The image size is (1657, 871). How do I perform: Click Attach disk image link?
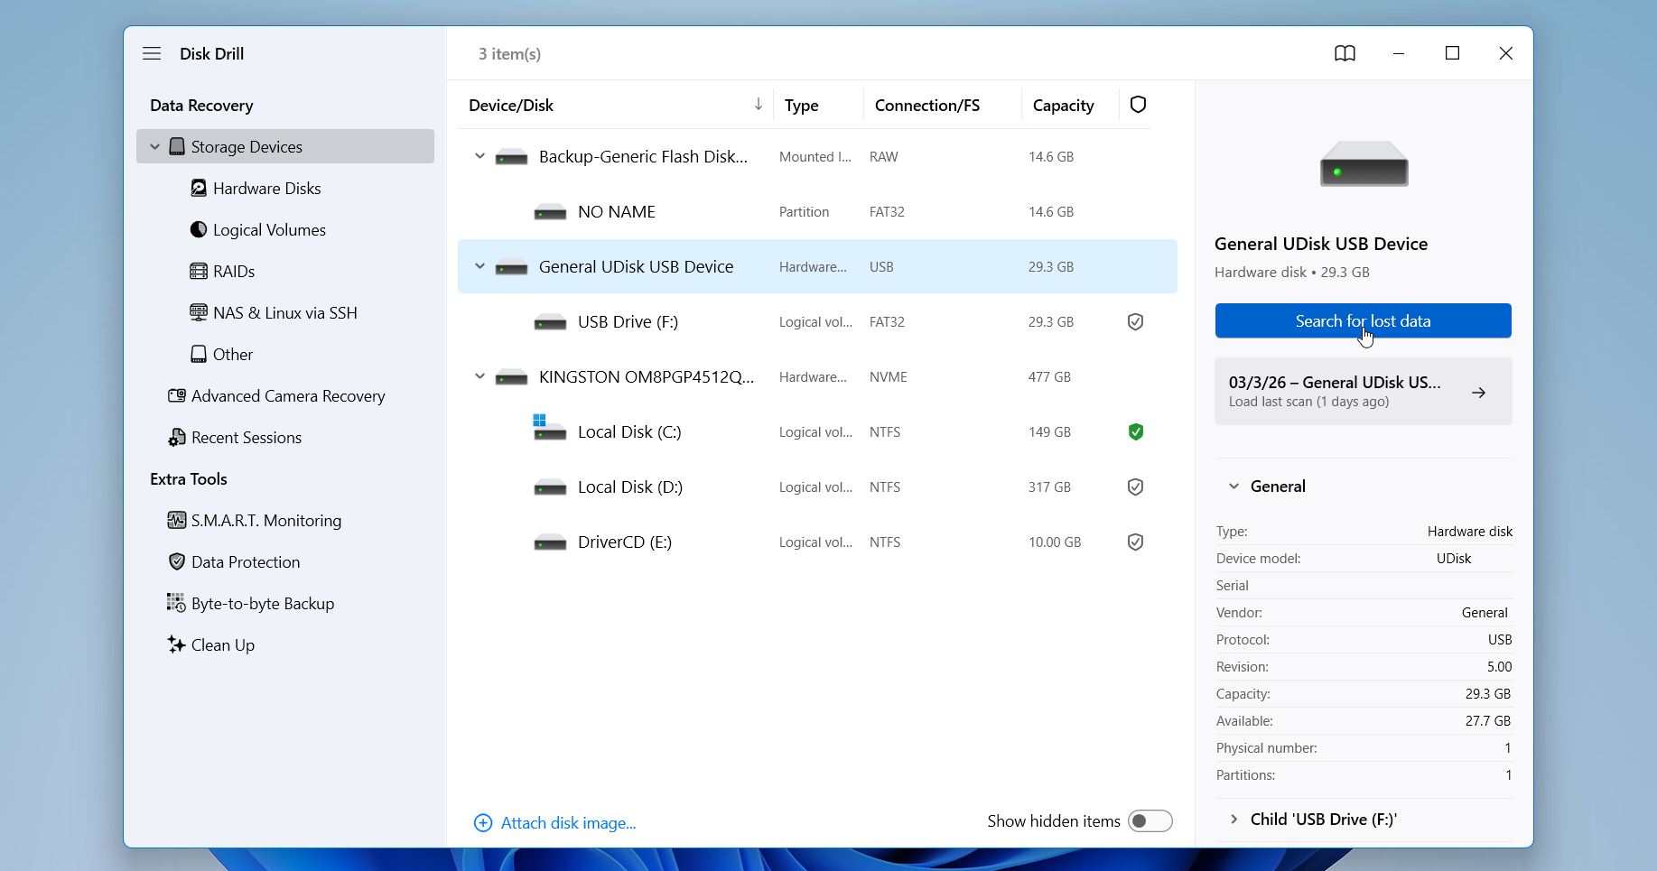[x=567, y=823]
